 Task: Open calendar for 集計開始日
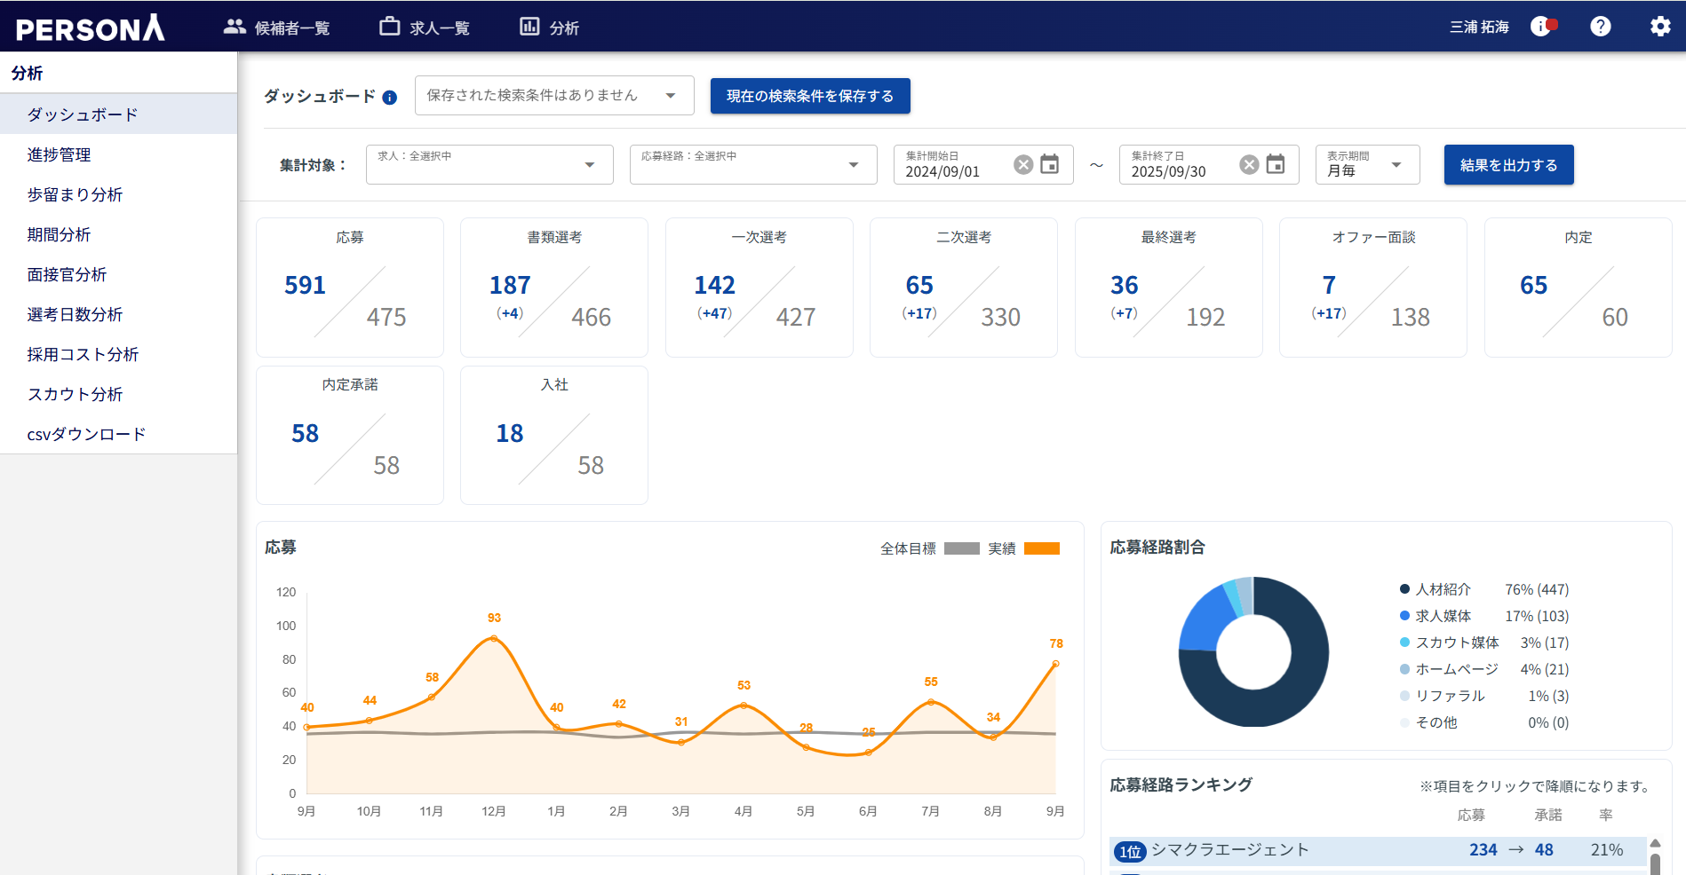pos(1050,165)
